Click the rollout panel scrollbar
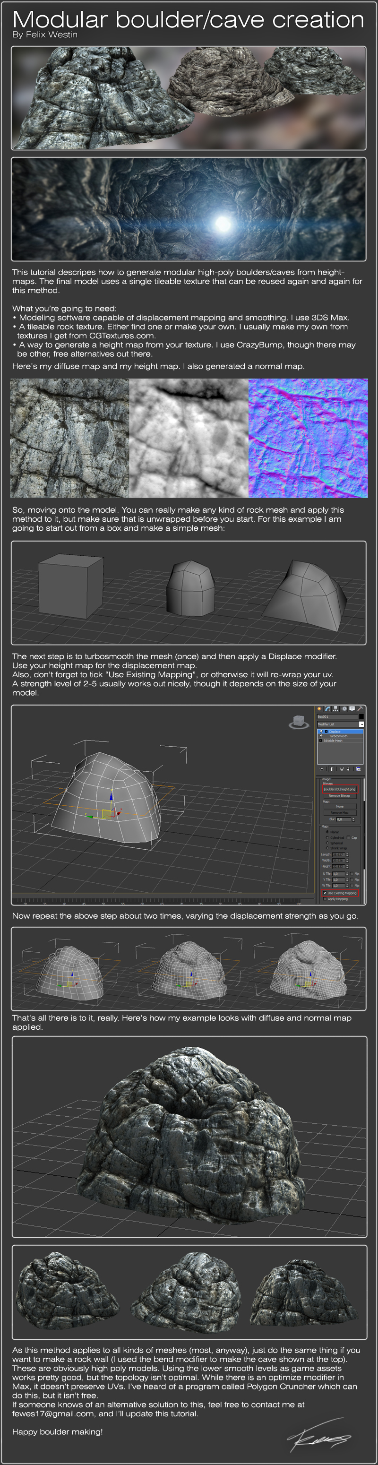The height and width of the screenshot is (1465, 378). [364, 842]
